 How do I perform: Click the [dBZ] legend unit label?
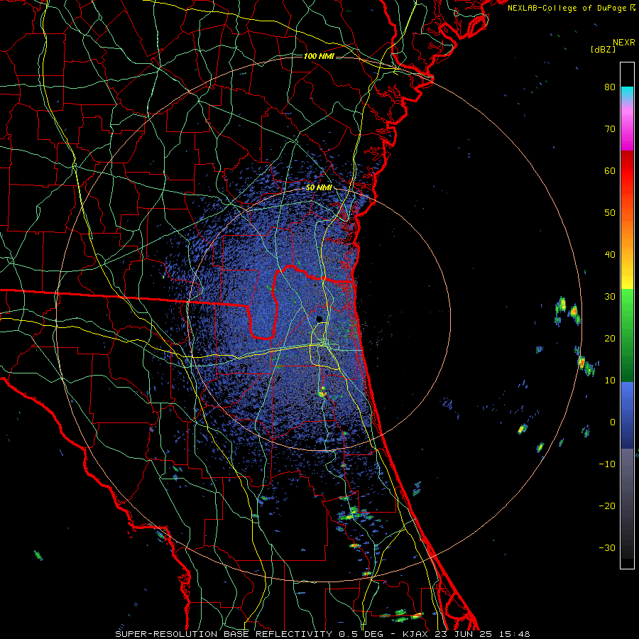click(603, 49)
